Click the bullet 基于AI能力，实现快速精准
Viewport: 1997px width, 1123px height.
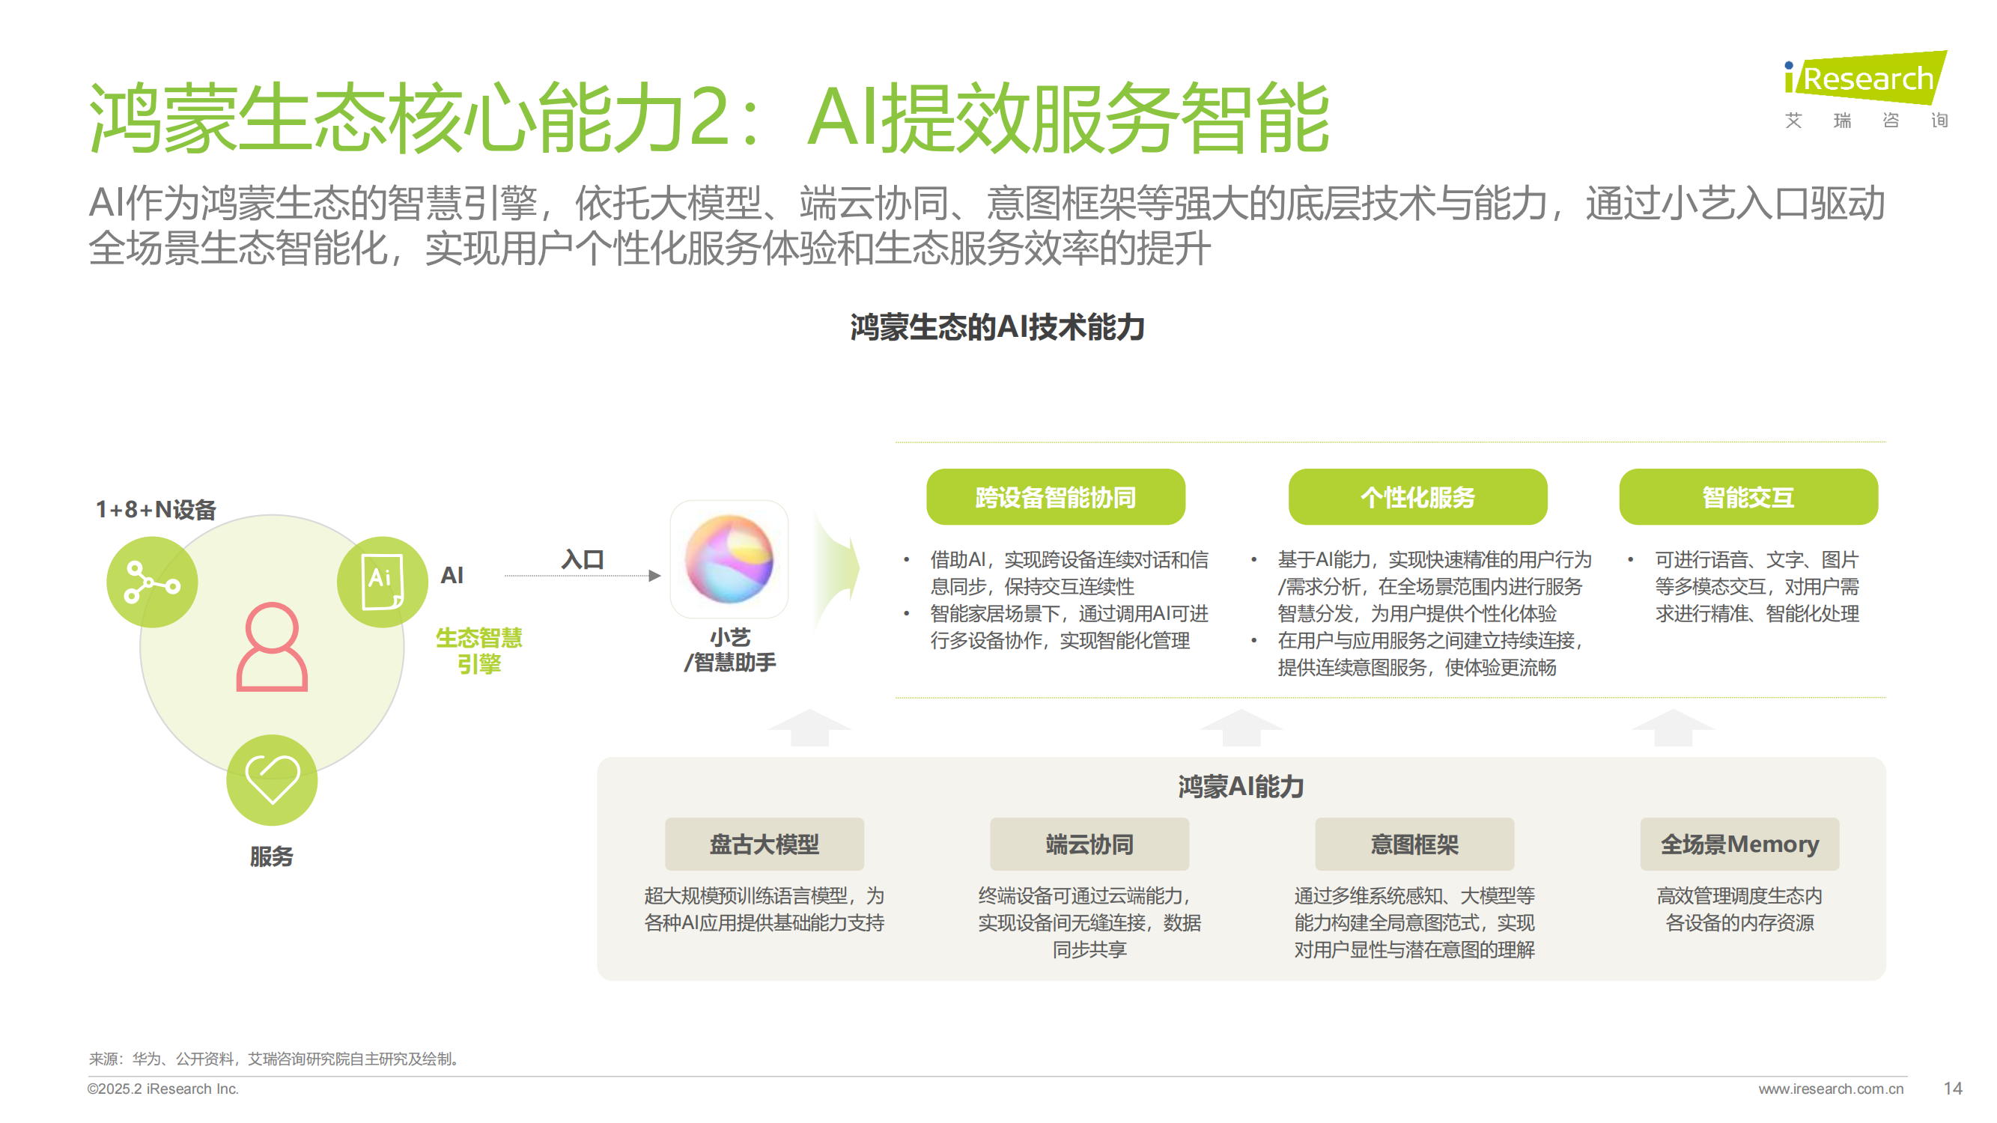pos(1434,586)
